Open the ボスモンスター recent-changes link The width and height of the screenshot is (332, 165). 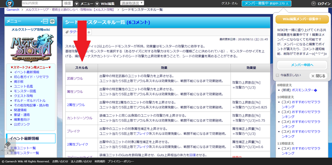click(304, 90)
